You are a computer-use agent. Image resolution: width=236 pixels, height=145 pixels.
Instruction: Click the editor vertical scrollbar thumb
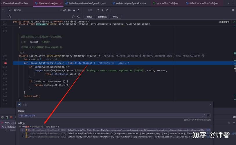click(235, 68)
